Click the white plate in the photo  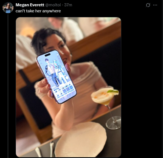(81, 140)
